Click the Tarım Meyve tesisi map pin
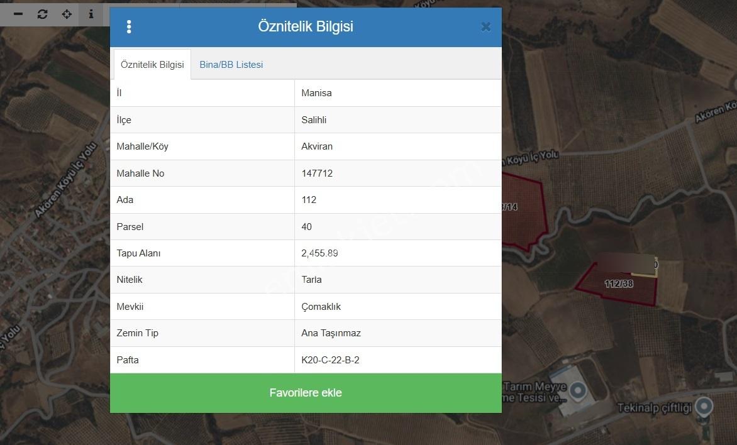Viewport: 737px width, 445px height. (578, 391)
